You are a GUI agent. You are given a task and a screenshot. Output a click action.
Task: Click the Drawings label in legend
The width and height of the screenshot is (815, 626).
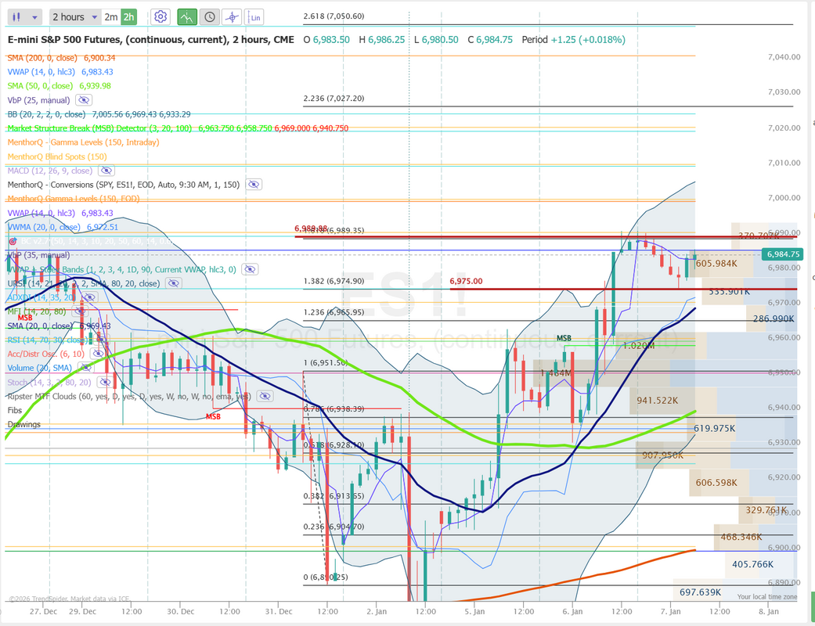pos(23,424)
